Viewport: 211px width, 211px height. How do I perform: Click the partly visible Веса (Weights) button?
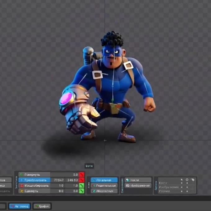coord(5,186)
